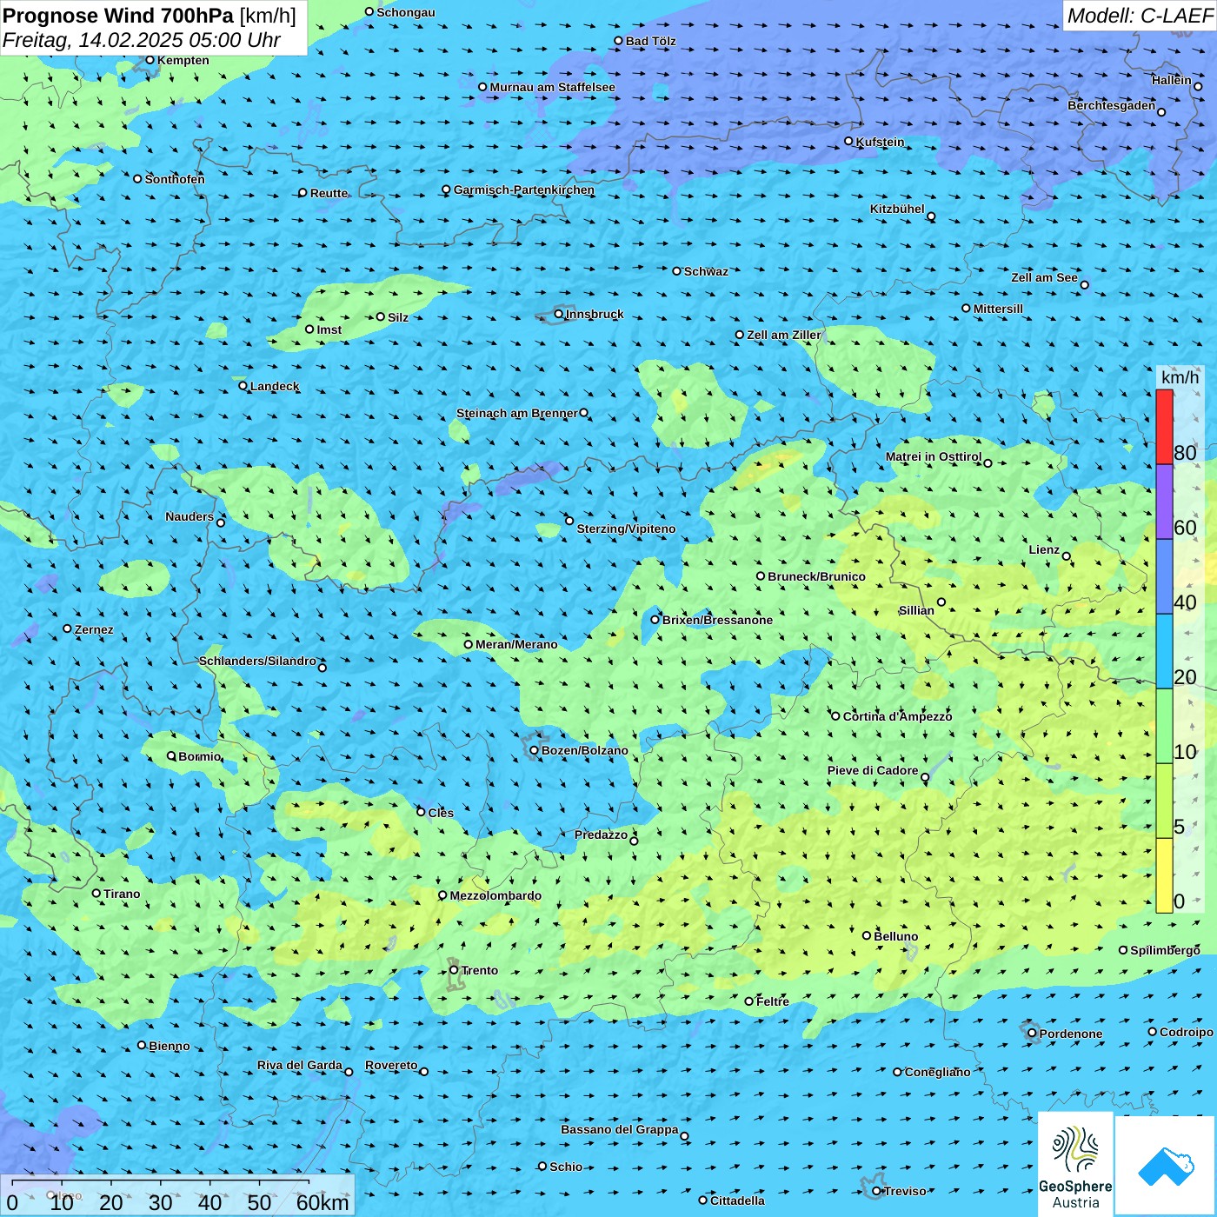Click the 'Feltre' label
The image size is (1217, 1217).
coord(773,1001)
